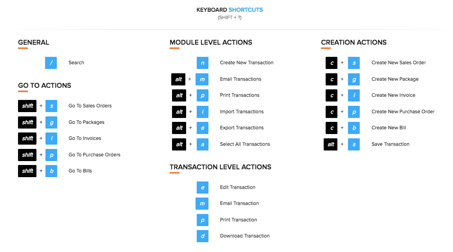Click the alt key badge for Save Transaction

[x=330, y=144]
